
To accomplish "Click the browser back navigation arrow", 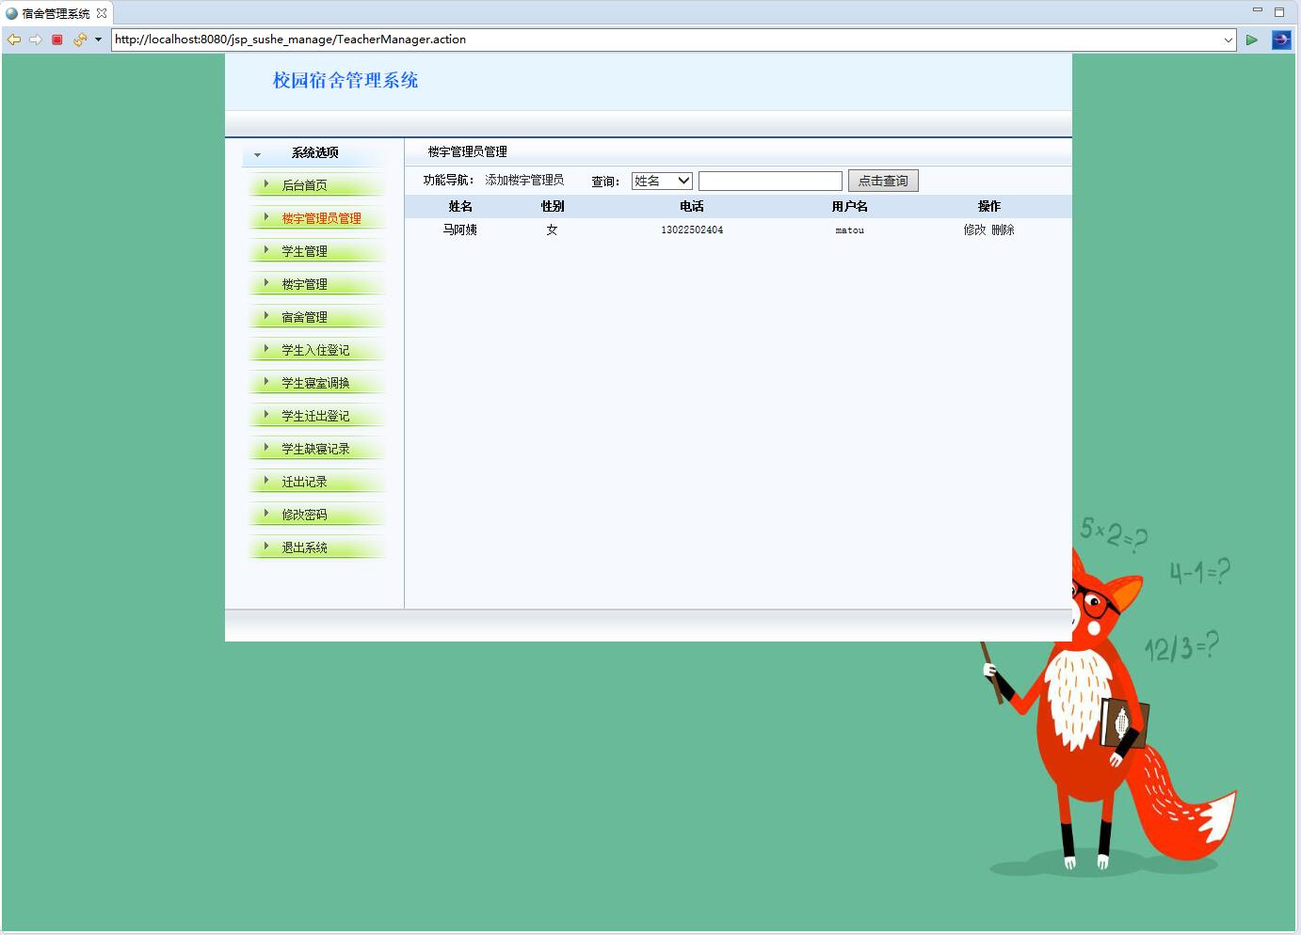I will (x=13, y=40).
